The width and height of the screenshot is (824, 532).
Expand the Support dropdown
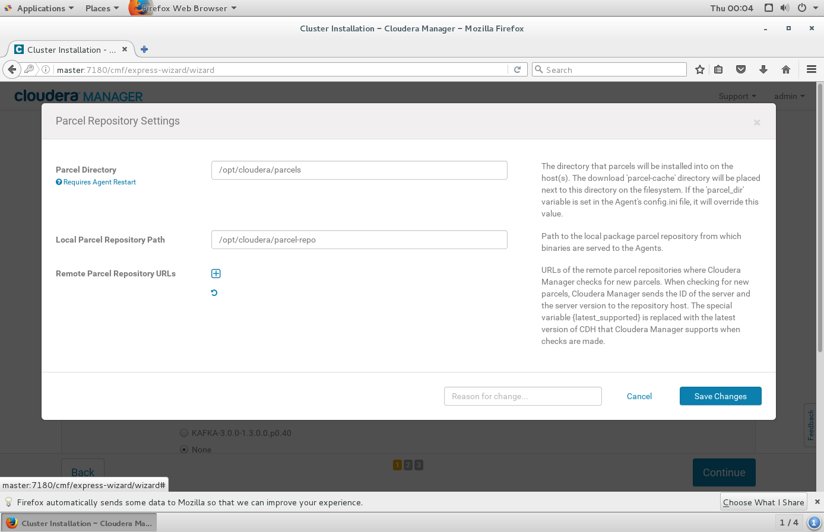pos(737,96)
